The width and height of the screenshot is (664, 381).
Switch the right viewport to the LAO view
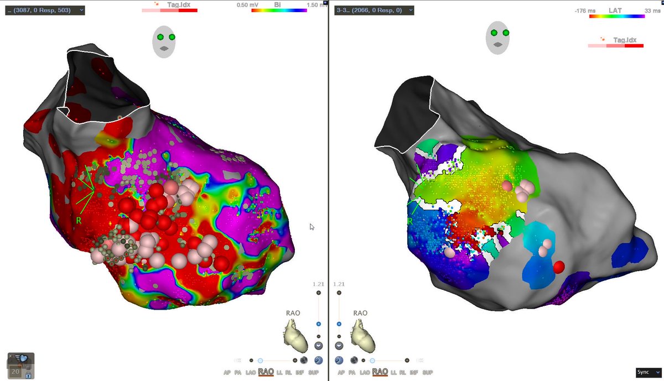[x=365, y=372]
